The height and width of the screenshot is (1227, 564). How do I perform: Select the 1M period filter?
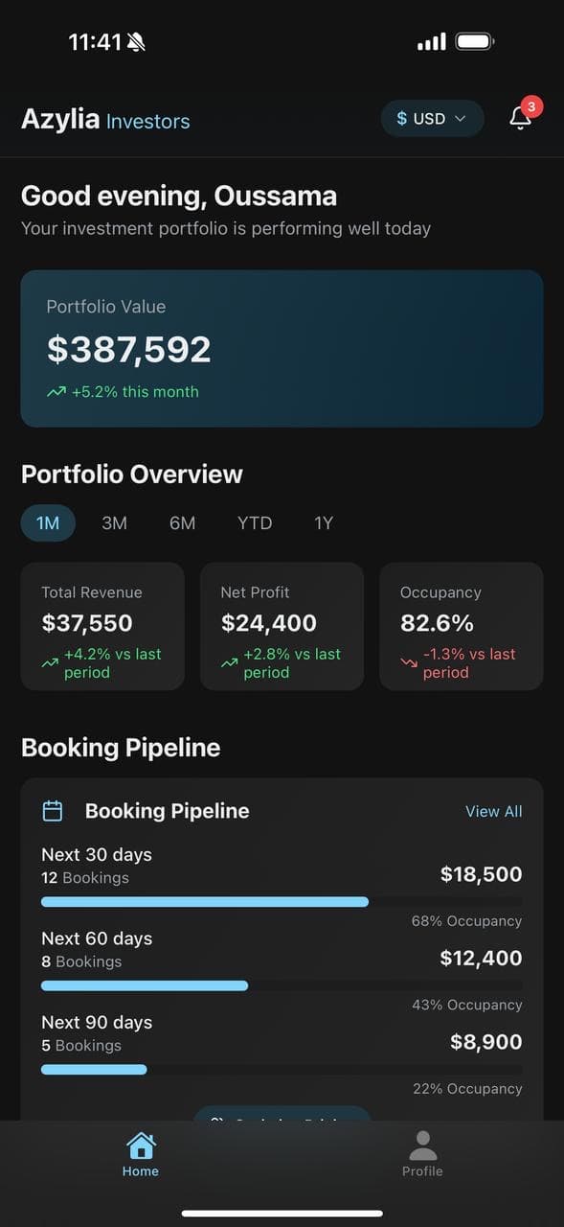pos(48,522)
